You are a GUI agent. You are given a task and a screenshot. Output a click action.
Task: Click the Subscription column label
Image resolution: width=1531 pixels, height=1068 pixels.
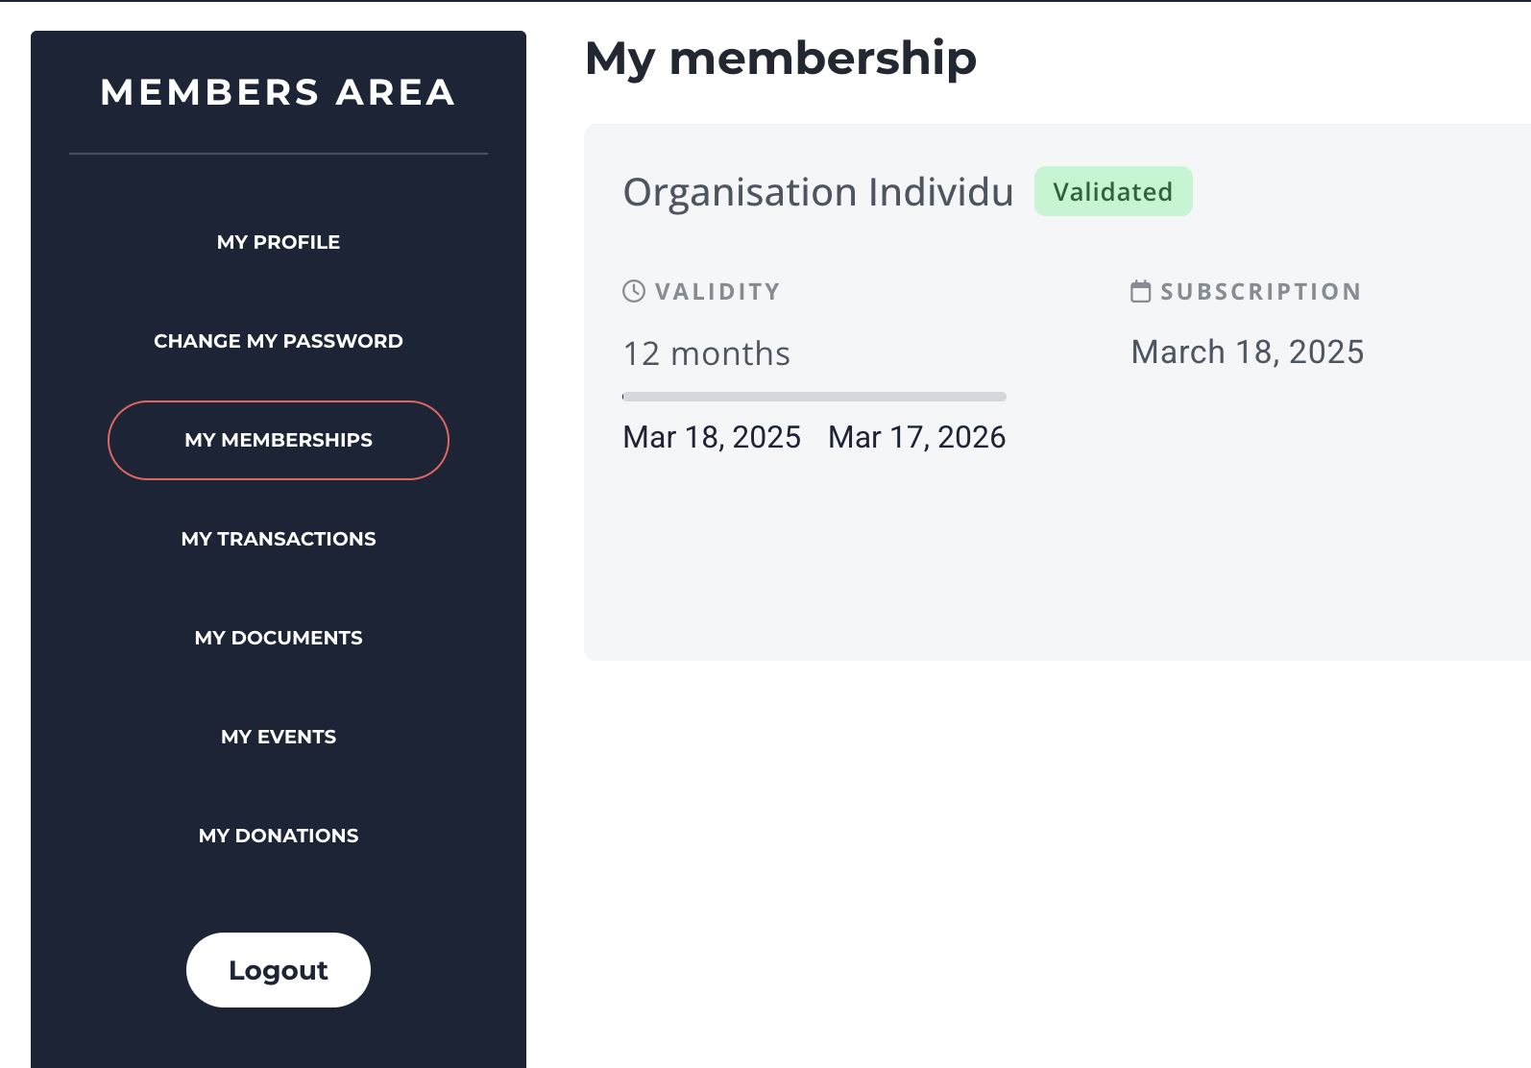[x=1260, y=292]
